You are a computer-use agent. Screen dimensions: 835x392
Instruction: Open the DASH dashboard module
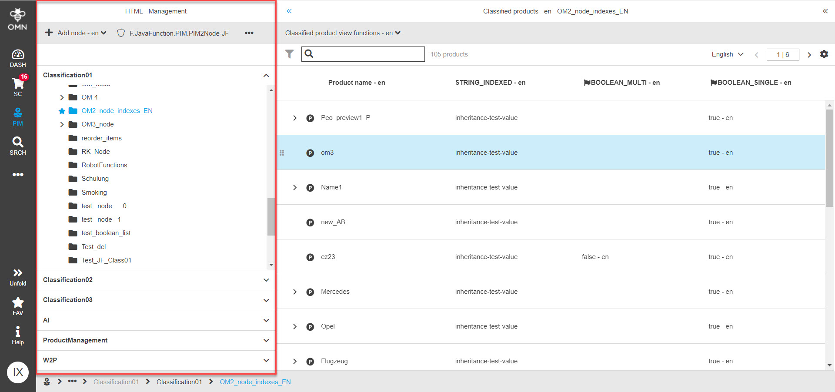point(17,58)
